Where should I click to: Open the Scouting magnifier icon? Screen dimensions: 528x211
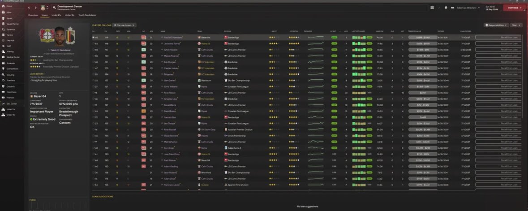pyautogui.click(x=4, y=75)
